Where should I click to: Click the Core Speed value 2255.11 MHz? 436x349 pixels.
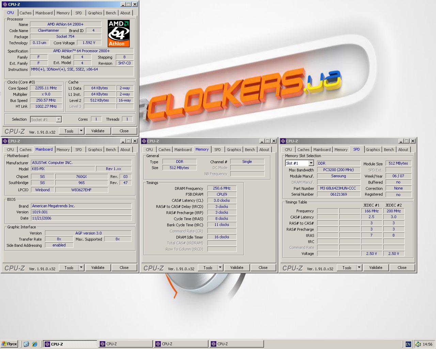point(46,88)
